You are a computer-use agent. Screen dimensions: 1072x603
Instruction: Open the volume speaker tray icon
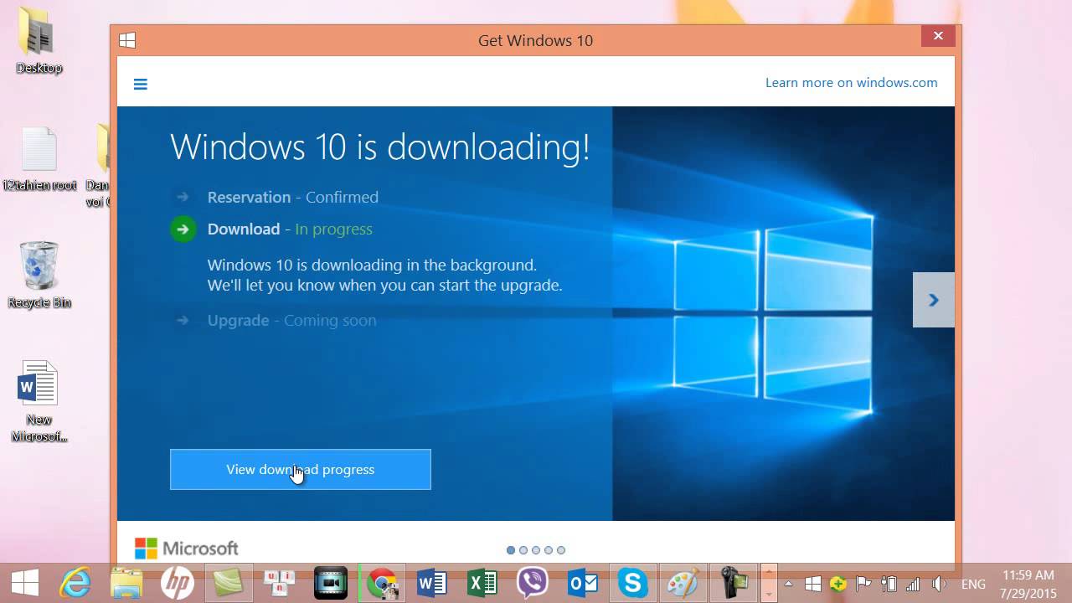(939, 584)
